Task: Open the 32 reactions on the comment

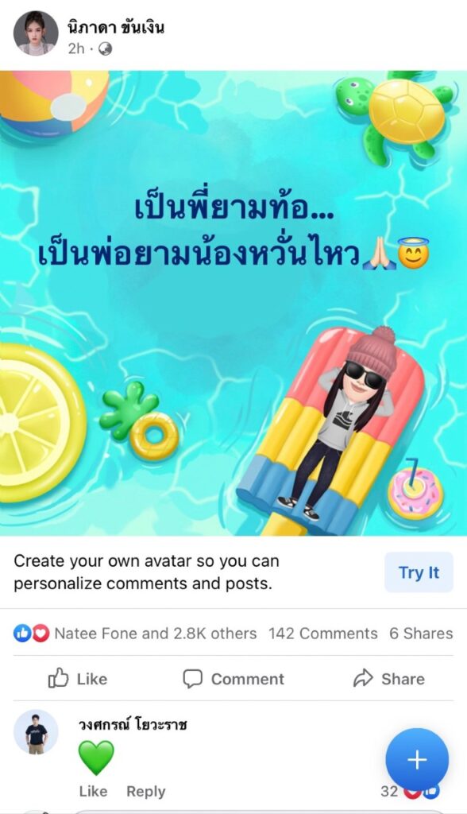Action: pos(409,791)
